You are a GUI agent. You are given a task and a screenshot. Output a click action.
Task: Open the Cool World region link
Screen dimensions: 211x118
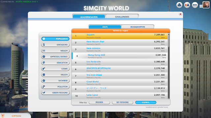pos(93,82)
